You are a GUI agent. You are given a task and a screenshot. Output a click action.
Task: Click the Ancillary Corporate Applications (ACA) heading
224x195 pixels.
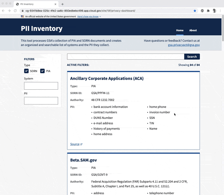point(107,78)
